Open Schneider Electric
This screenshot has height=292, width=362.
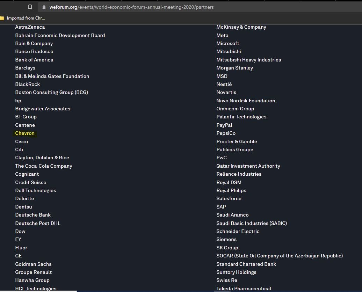[238, 231]
